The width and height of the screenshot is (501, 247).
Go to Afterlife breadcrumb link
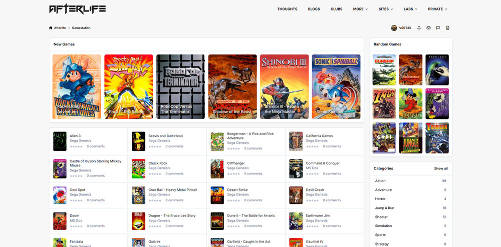[60, 28]
